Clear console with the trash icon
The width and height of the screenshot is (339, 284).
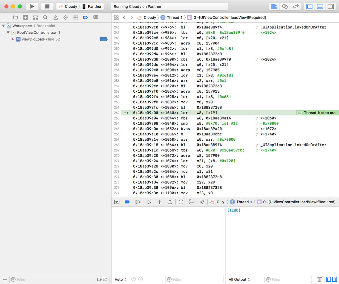(319, 279)
